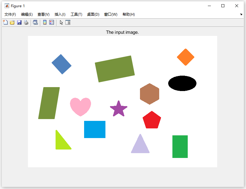Screen dimensions: 246x189
Task: Open the 帮助(H) menu
Action: (129, 14)
